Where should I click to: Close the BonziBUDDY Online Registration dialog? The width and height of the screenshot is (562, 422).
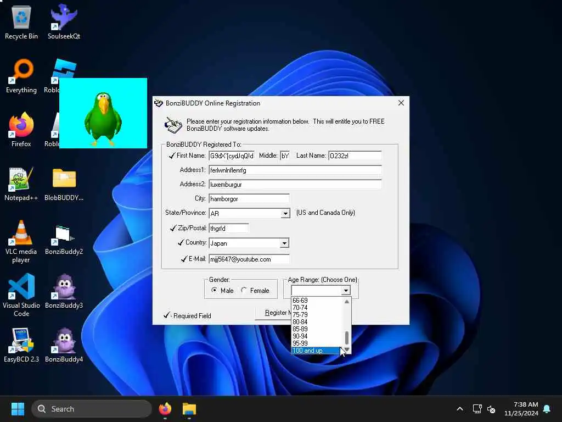401,103
